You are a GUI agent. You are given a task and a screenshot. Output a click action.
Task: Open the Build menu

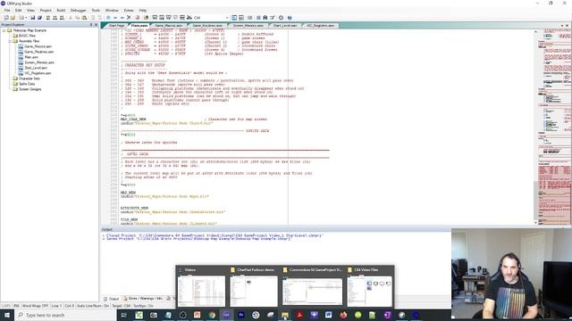pyautogui.click(x=61, y=10)
